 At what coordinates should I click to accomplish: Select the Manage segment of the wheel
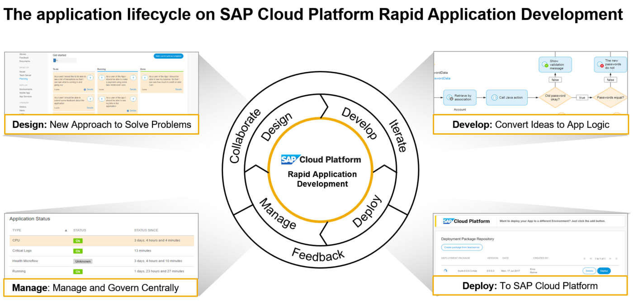click(x=277, y=214)
